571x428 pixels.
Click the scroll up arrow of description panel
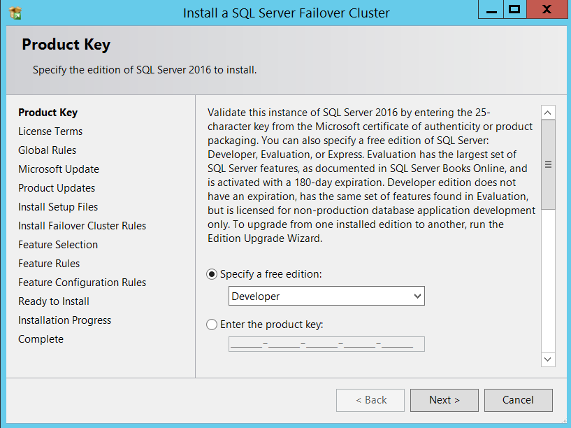(x=548, y=113)
